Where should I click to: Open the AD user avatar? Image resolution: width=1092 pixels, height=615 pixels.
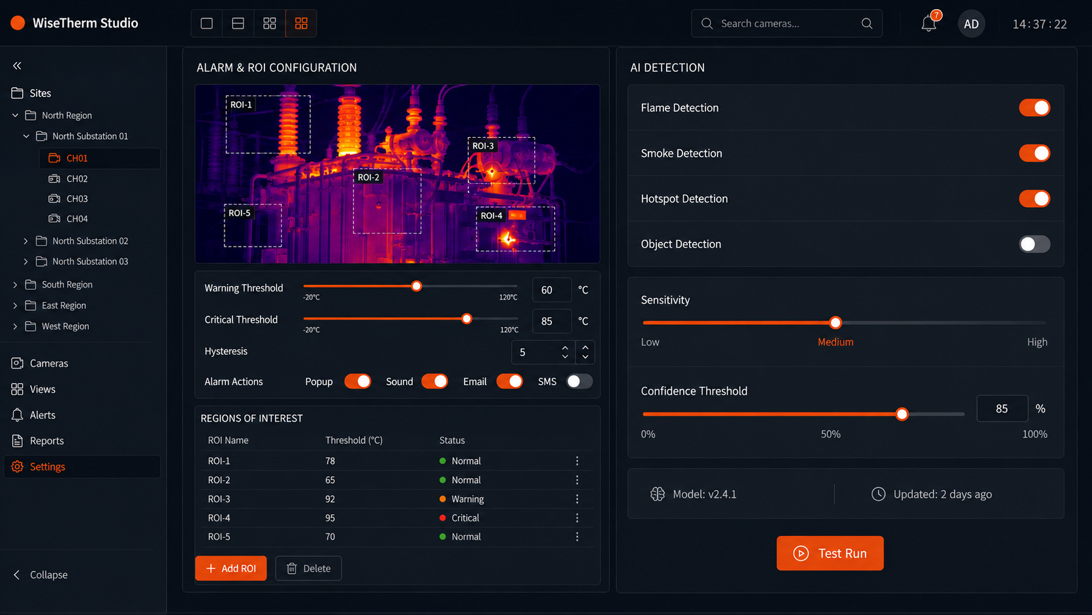(971, 24)
